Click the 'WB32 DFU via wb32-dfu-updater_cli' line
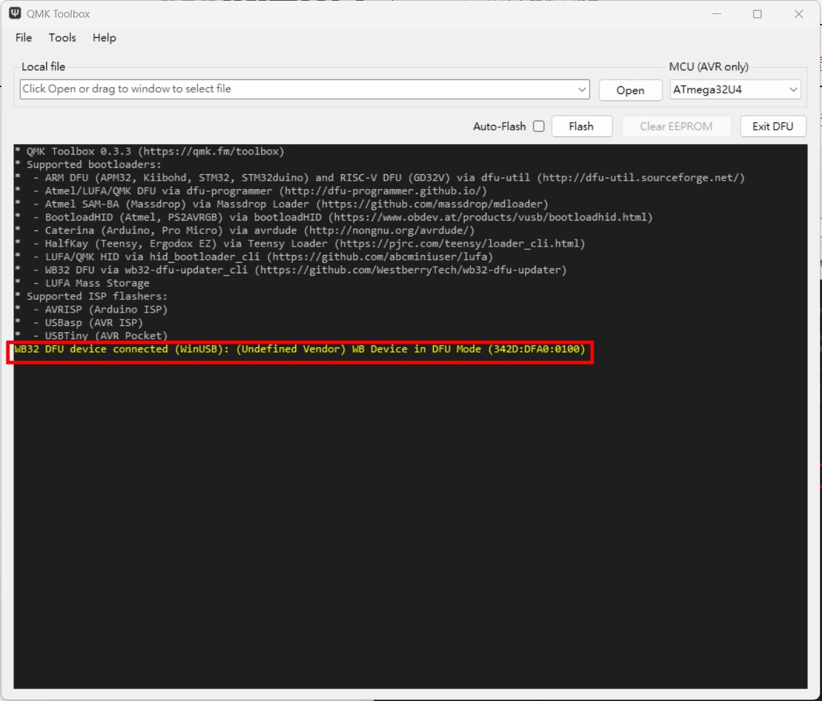The height and width of the screenshot is (701, 822). click(x=291, y=270)
